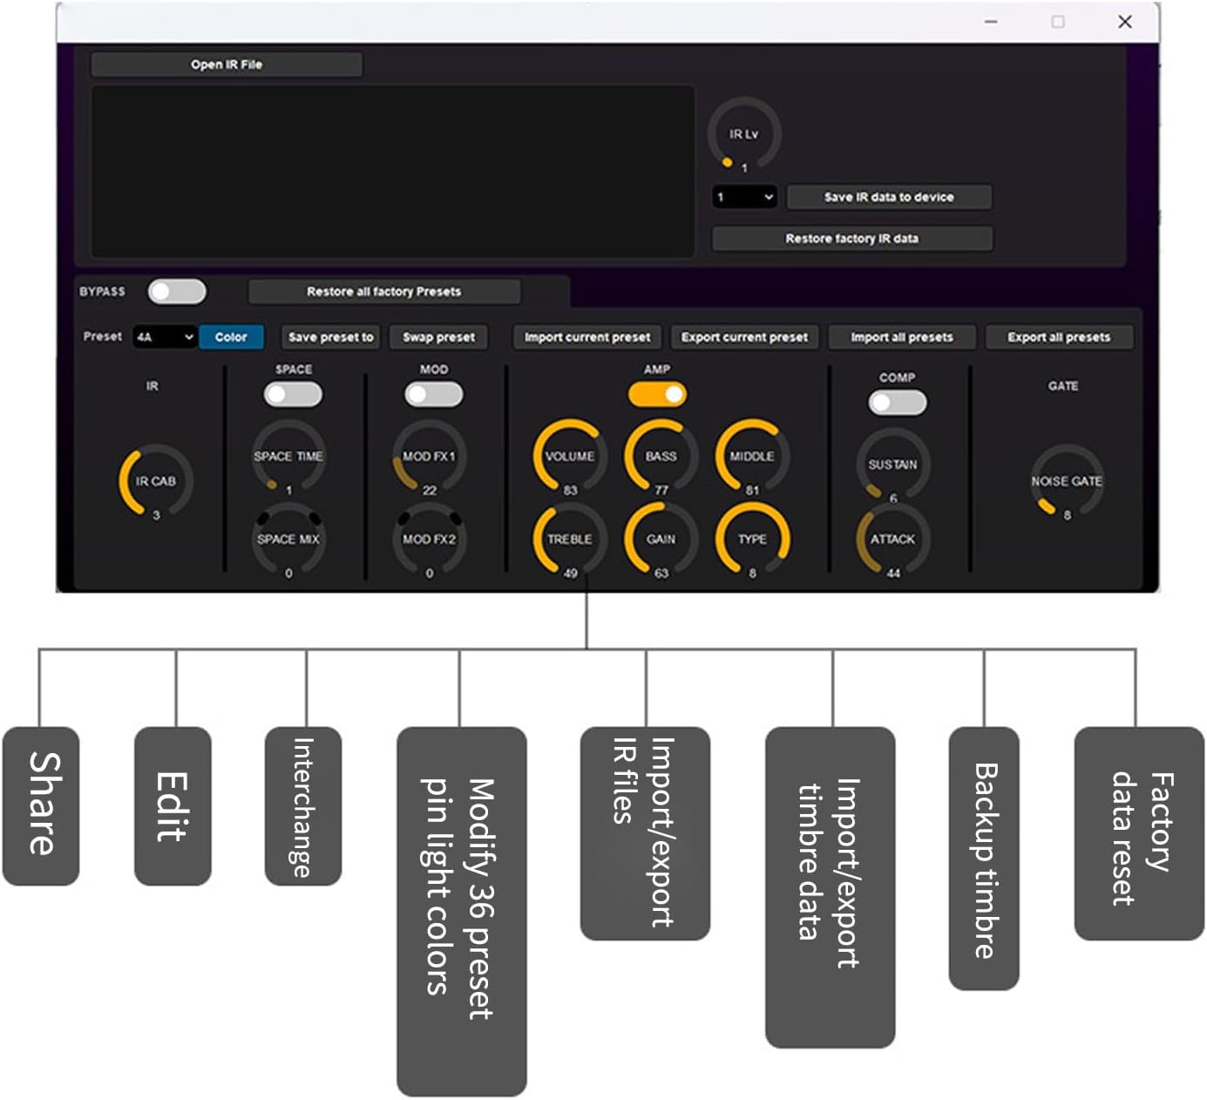Open the Preset 4A dropdown
Image resolution: width=1207 pixels, height=1100 pixels.
[x=164, y=337]
